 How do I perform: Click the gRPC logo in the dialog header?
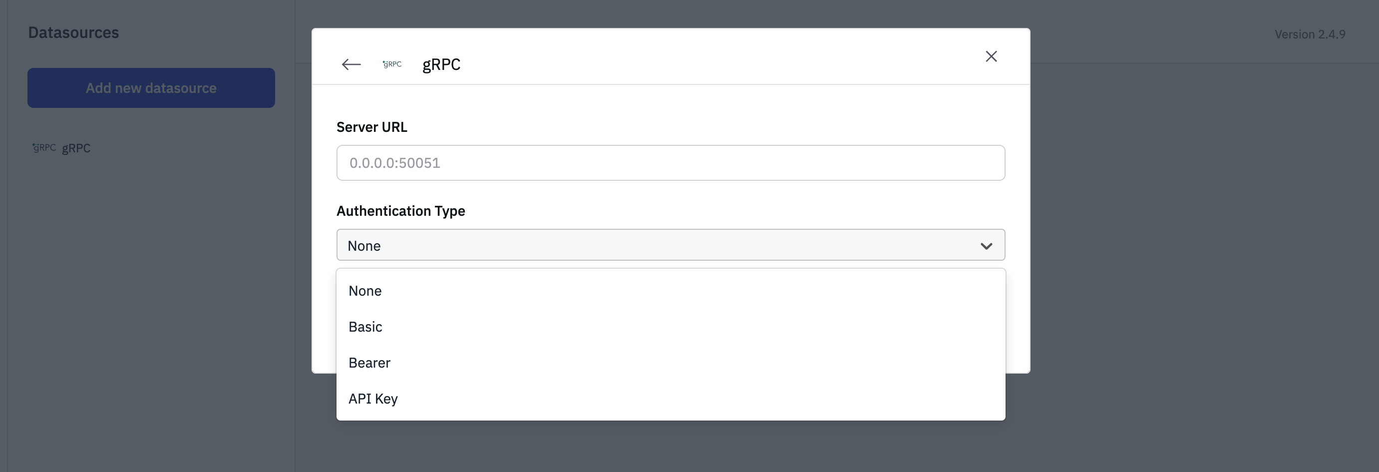click(392, 64)
